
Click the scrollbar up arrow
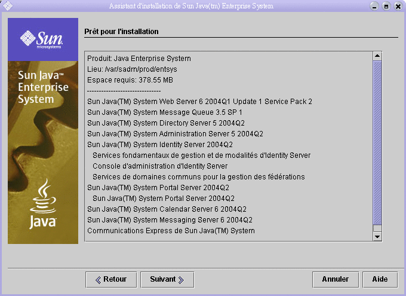(377, 56)
